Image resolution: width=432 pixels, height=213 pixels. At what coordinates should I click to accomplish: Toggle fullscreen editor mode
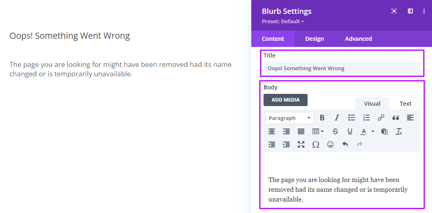pos(301,144)
